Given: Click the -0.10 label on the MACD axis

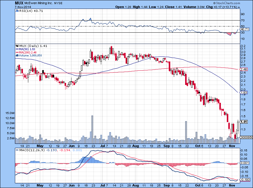Looking at the screenshot, I should pyautogui.click(x=244, y=172).
